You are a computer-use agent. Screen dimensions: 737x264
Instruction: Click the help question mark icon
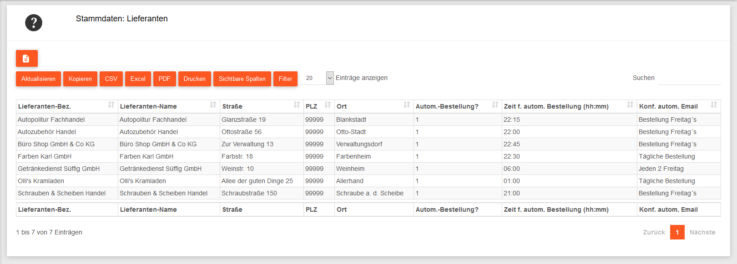click(34, 23)
